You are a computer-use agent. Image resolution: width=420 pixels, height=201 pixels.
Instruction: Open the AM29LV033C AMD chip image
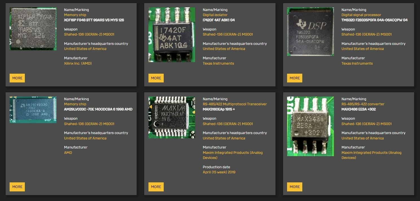pyautogui.click(x=33, y=110)
